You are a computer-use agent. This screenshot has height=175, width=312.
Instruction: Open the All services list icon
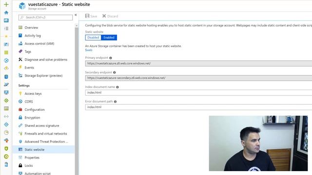pyautogui.click(x=6, y=29)
